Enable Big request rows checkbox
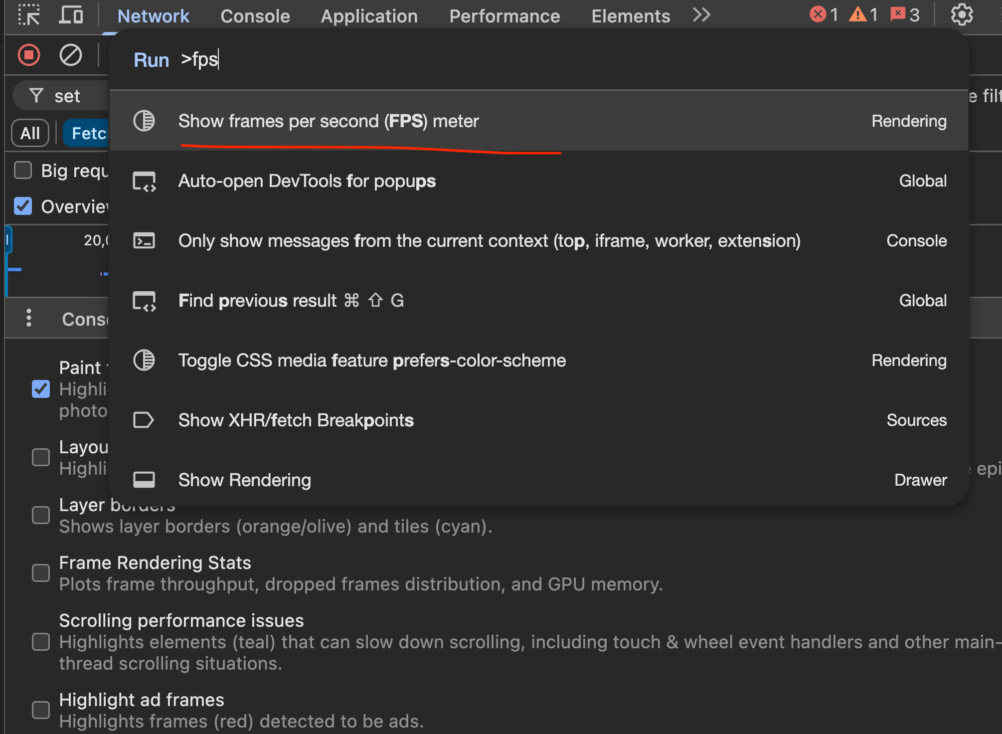The width and height of the screenshot is (1002, 734). point(23,170)
